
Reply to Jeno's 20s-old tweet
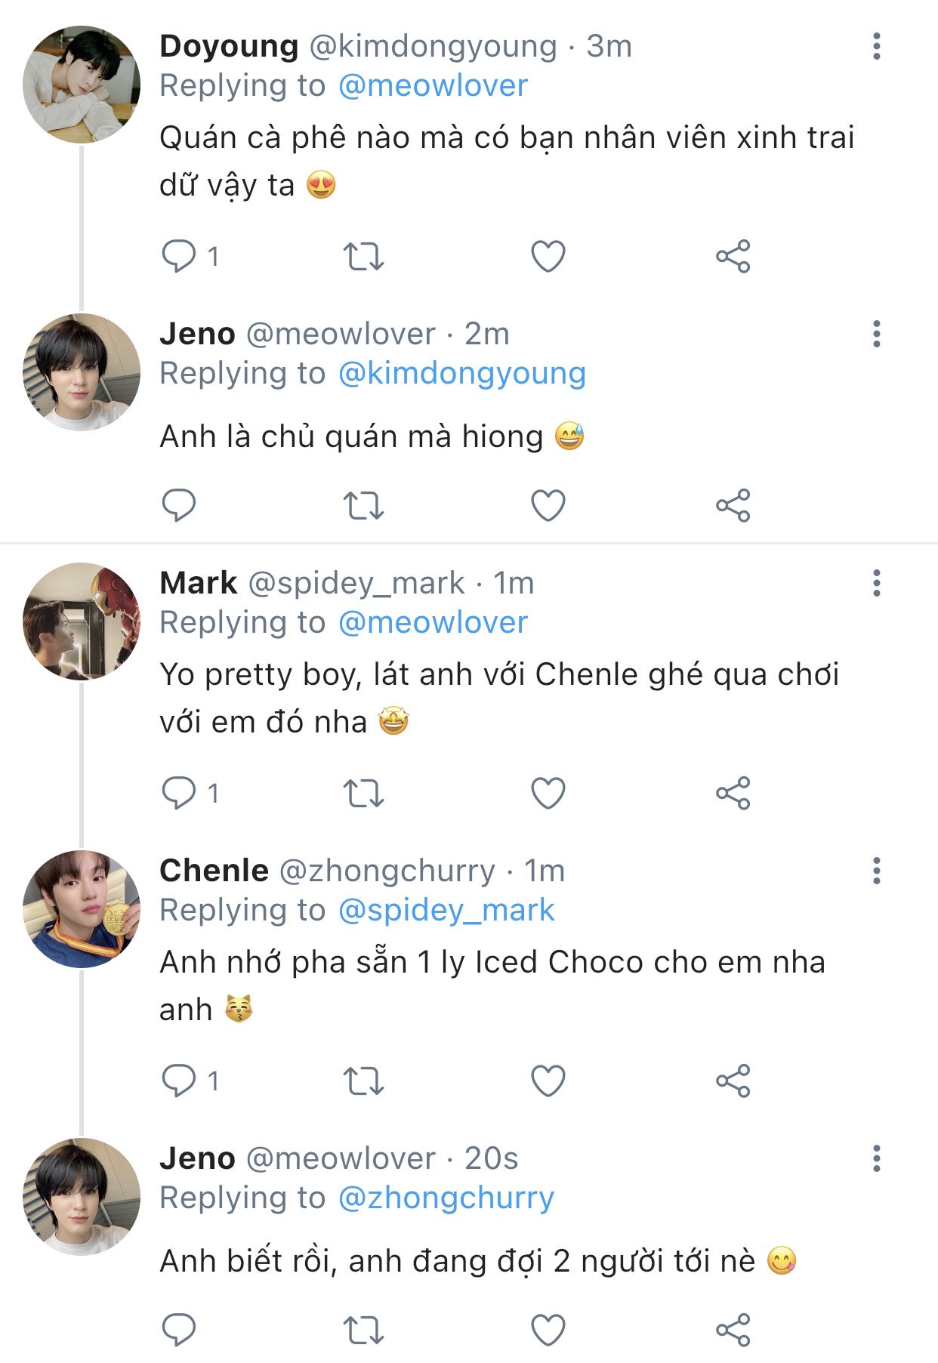coord(179,1330)
